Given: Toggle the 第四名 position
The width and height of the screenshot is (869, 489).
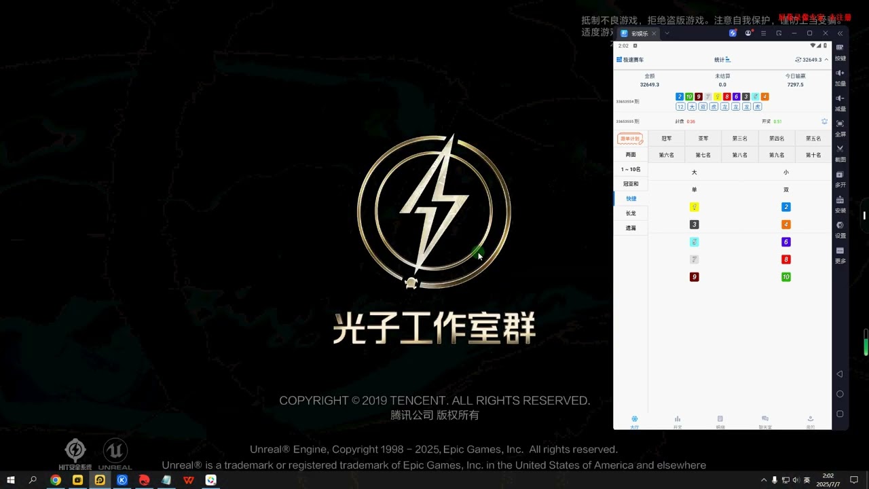Looking at the screenshot, I should click(777, 139).
